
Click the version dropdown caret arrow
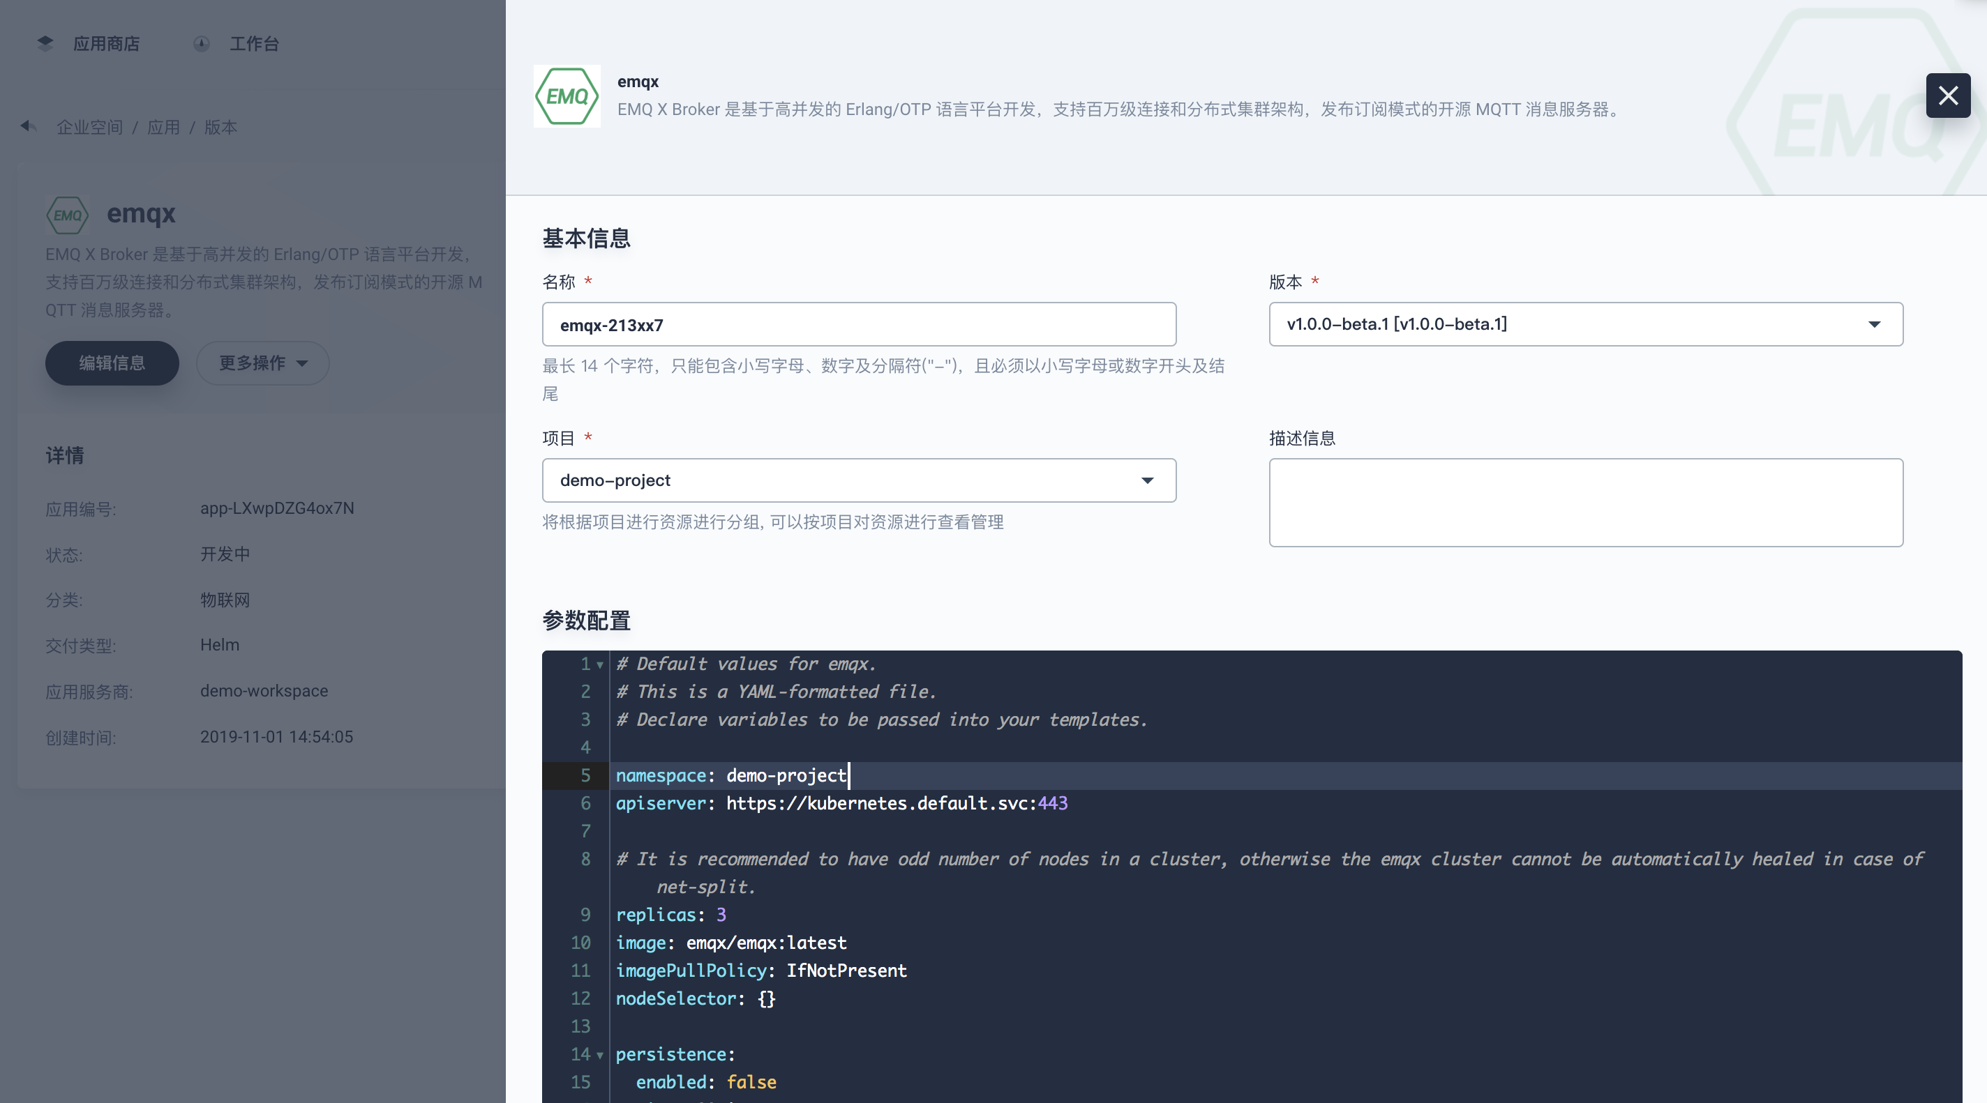1877,324
